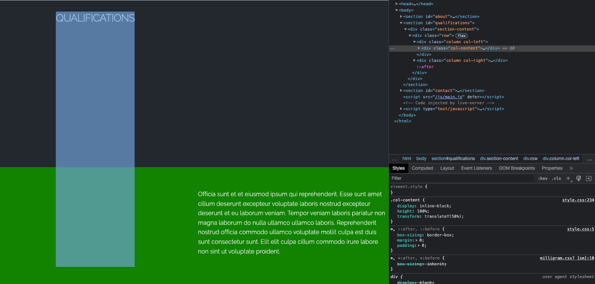Expand the section id about node
The height and width of the screenshot is (284, 595).
click(x=401, y=16)
